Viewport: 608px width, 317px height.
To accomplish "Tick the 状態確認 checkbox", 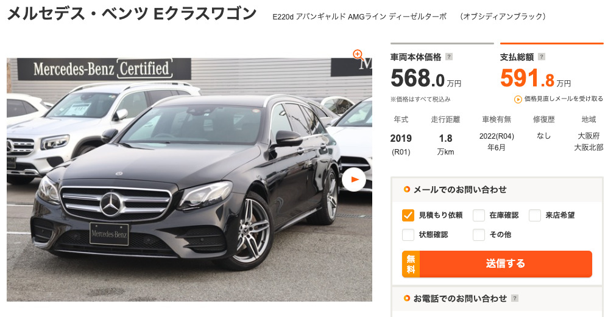I will coord(408,235).
